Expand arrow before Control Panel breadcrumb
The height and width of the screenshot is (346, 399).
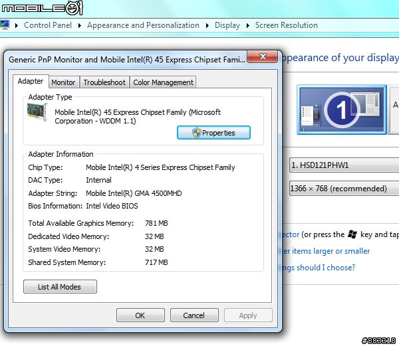click(x=17, y=25)
